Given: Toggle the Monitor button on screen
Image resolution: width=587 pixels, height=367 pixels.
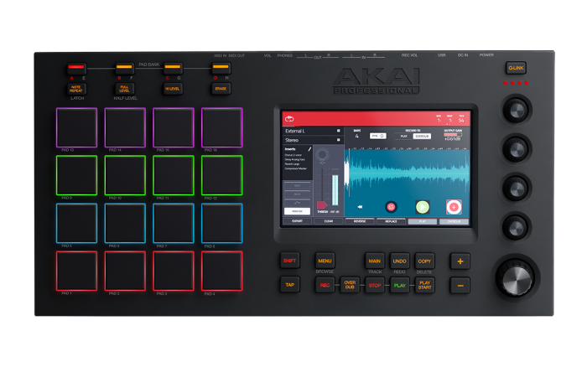Looking at the screenshot, I should pos(297,211).
